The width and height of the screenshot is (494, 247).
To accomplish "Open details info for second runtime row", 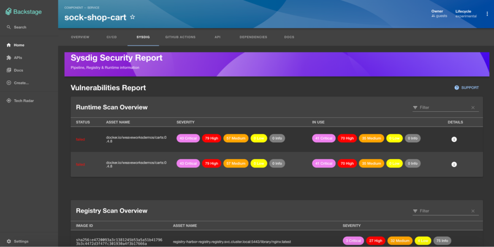I will click(454, 164).
